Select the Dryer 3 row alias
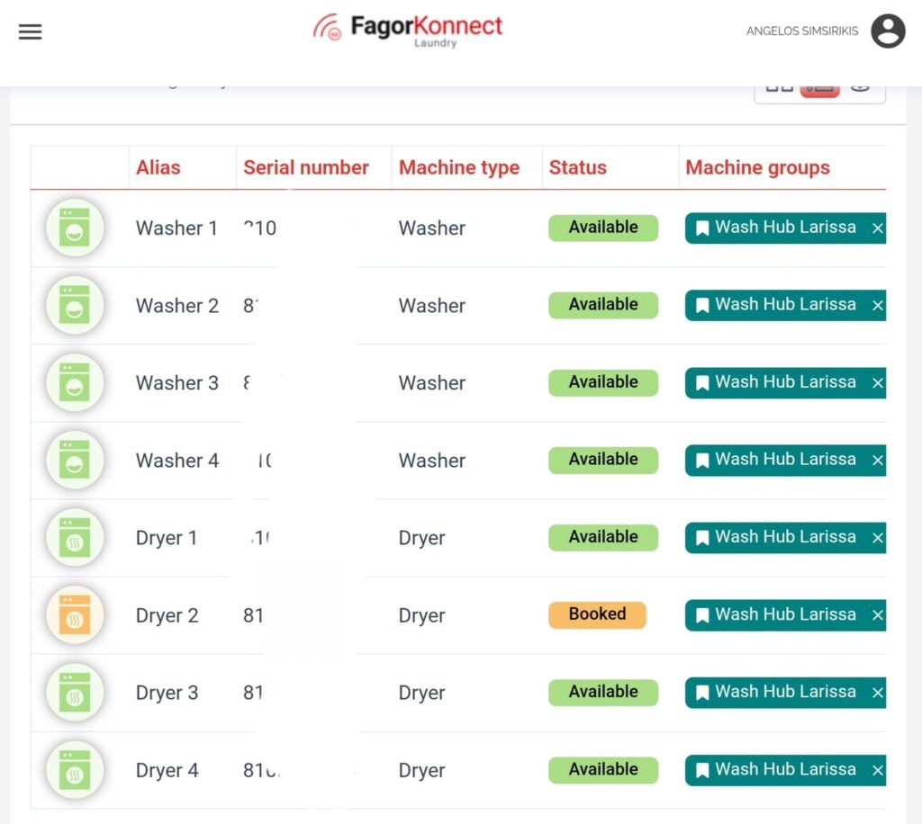 tap(167, 693)
